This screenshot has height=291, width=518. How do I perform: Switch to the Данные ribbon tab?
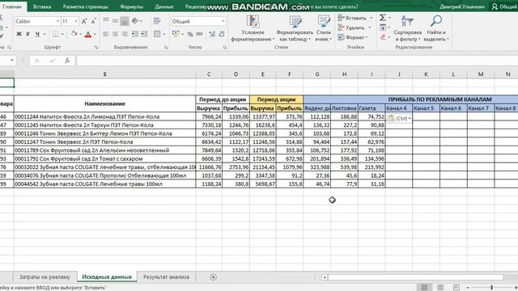tap(163, 6)
